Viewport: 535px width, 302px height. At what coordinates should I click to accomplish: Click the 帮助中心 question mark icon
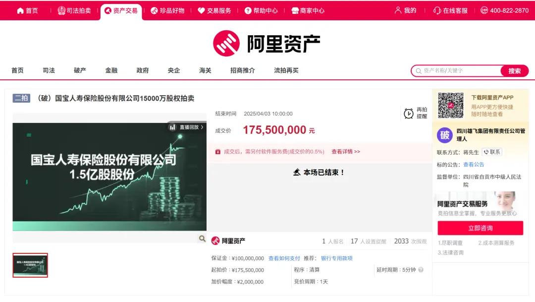click(248, 10)
